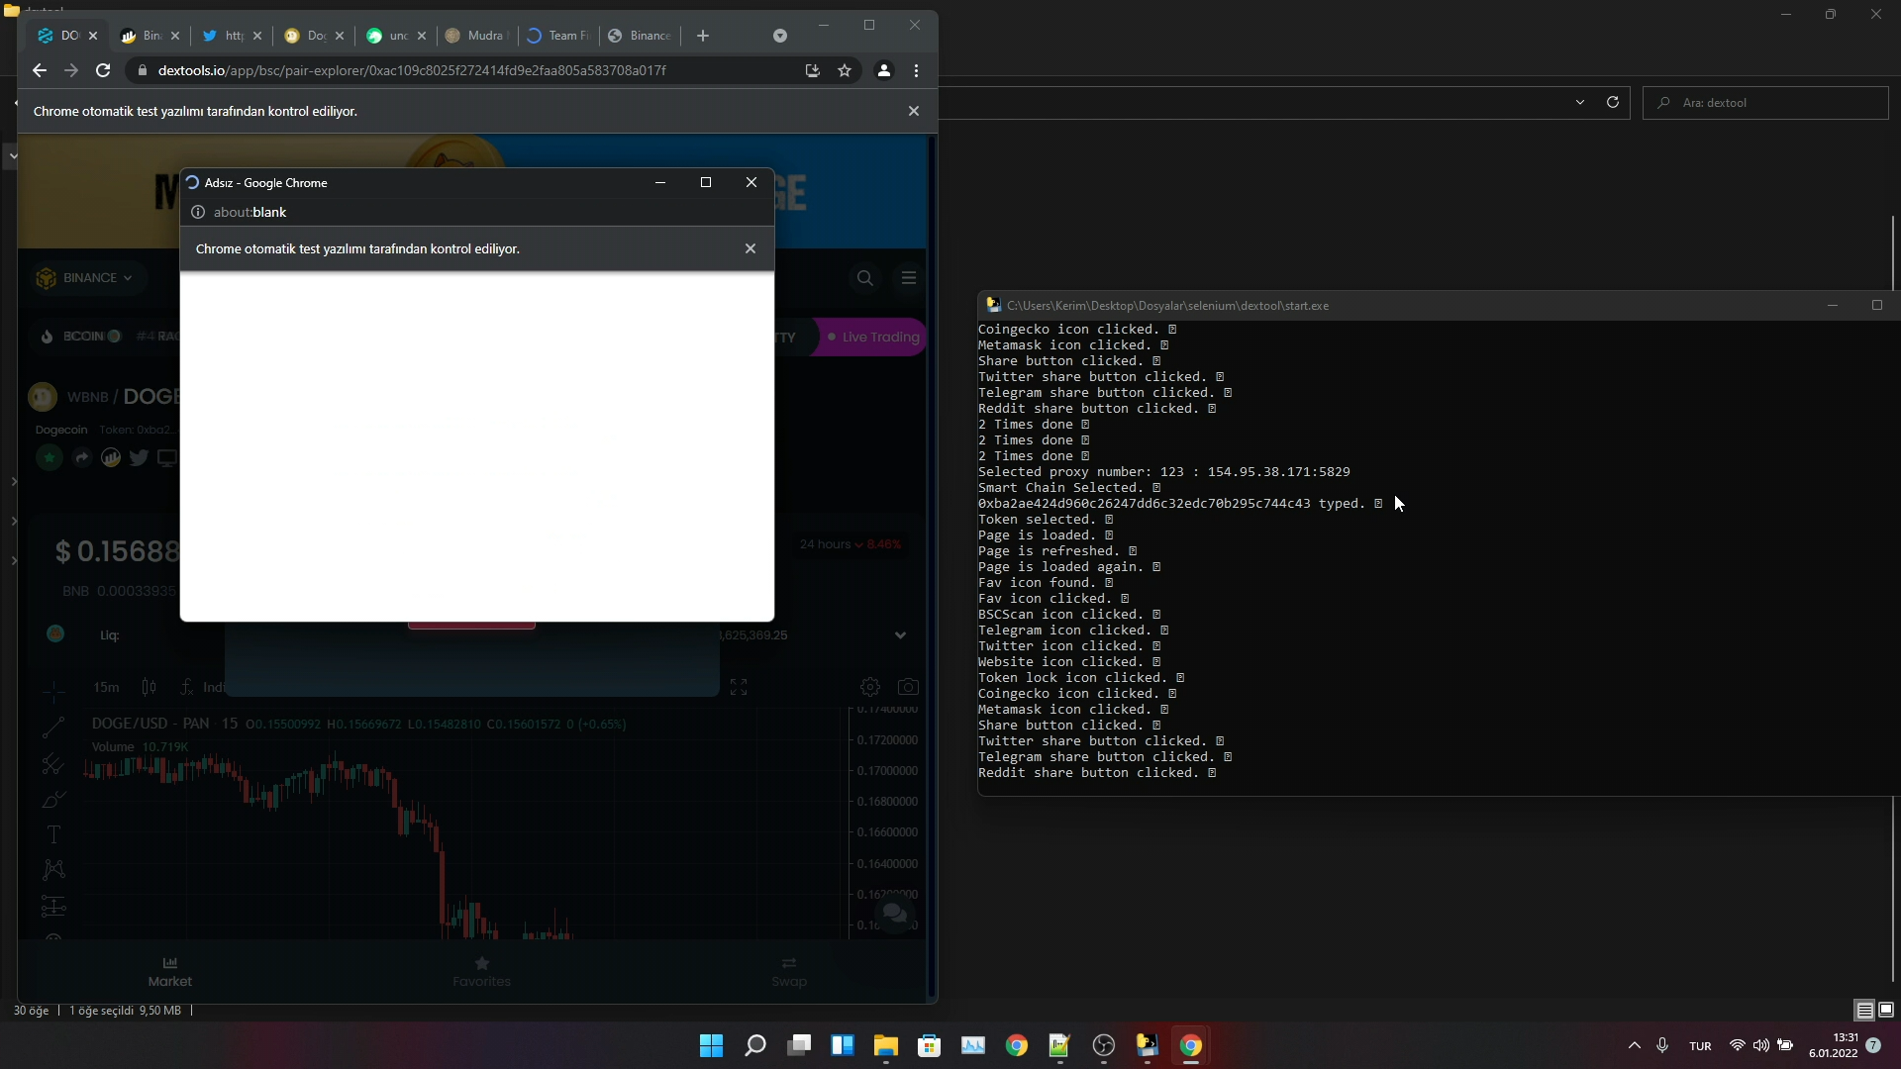
Task: Open indicators using the fx icon
Action: pos(187,687)
